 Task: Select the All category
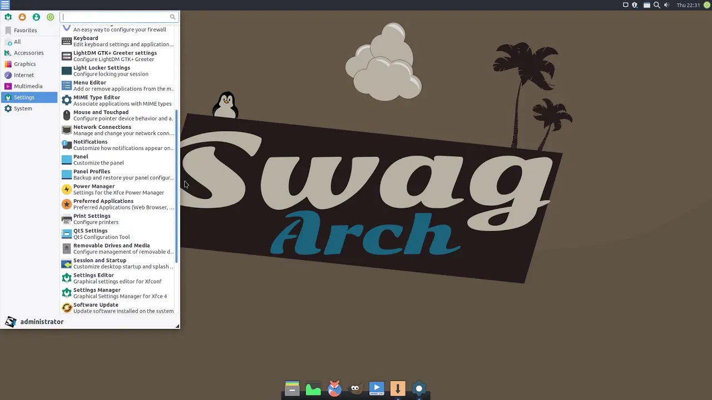(x=29, y=42)
